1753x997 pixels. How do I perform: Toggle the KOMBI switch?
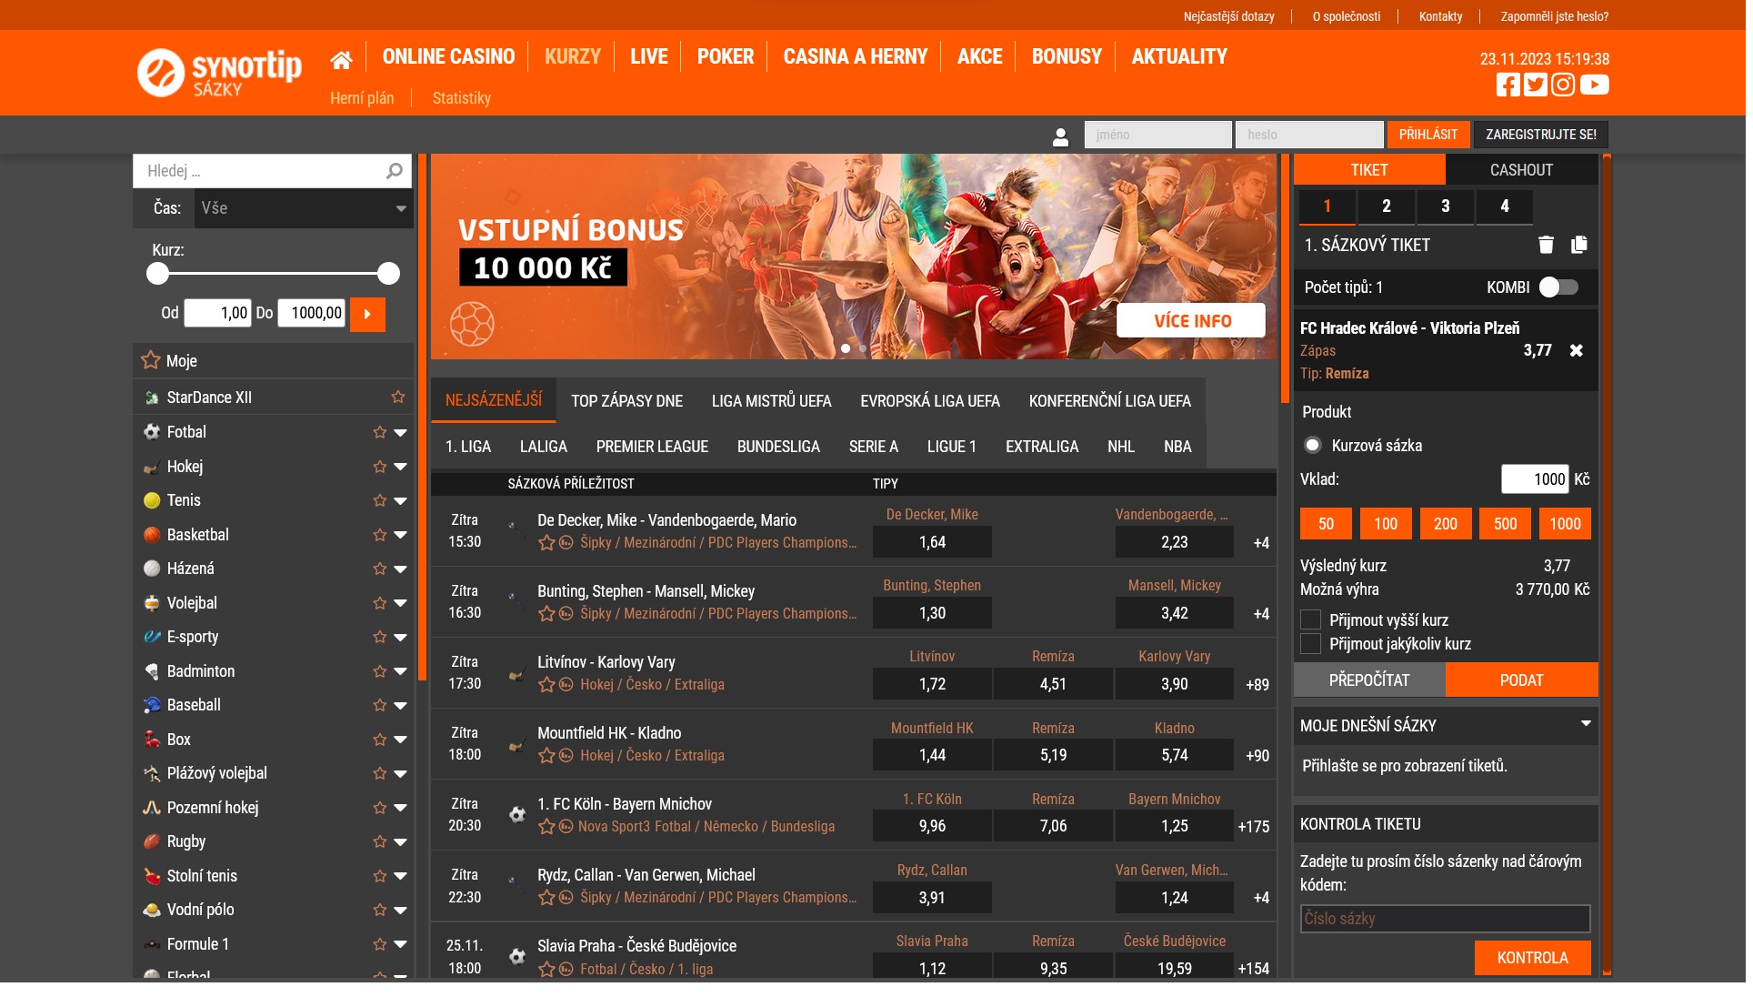[1558, 287]
